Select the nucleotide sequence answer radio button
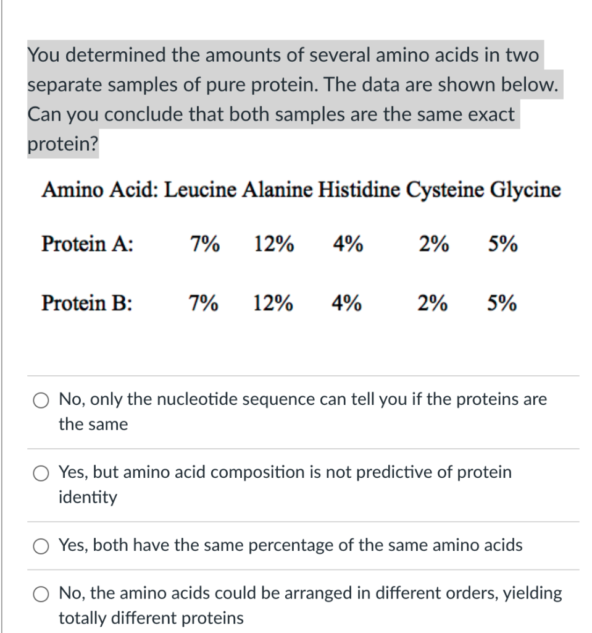The height and width of the screenshot is (633, 592). 41,401
